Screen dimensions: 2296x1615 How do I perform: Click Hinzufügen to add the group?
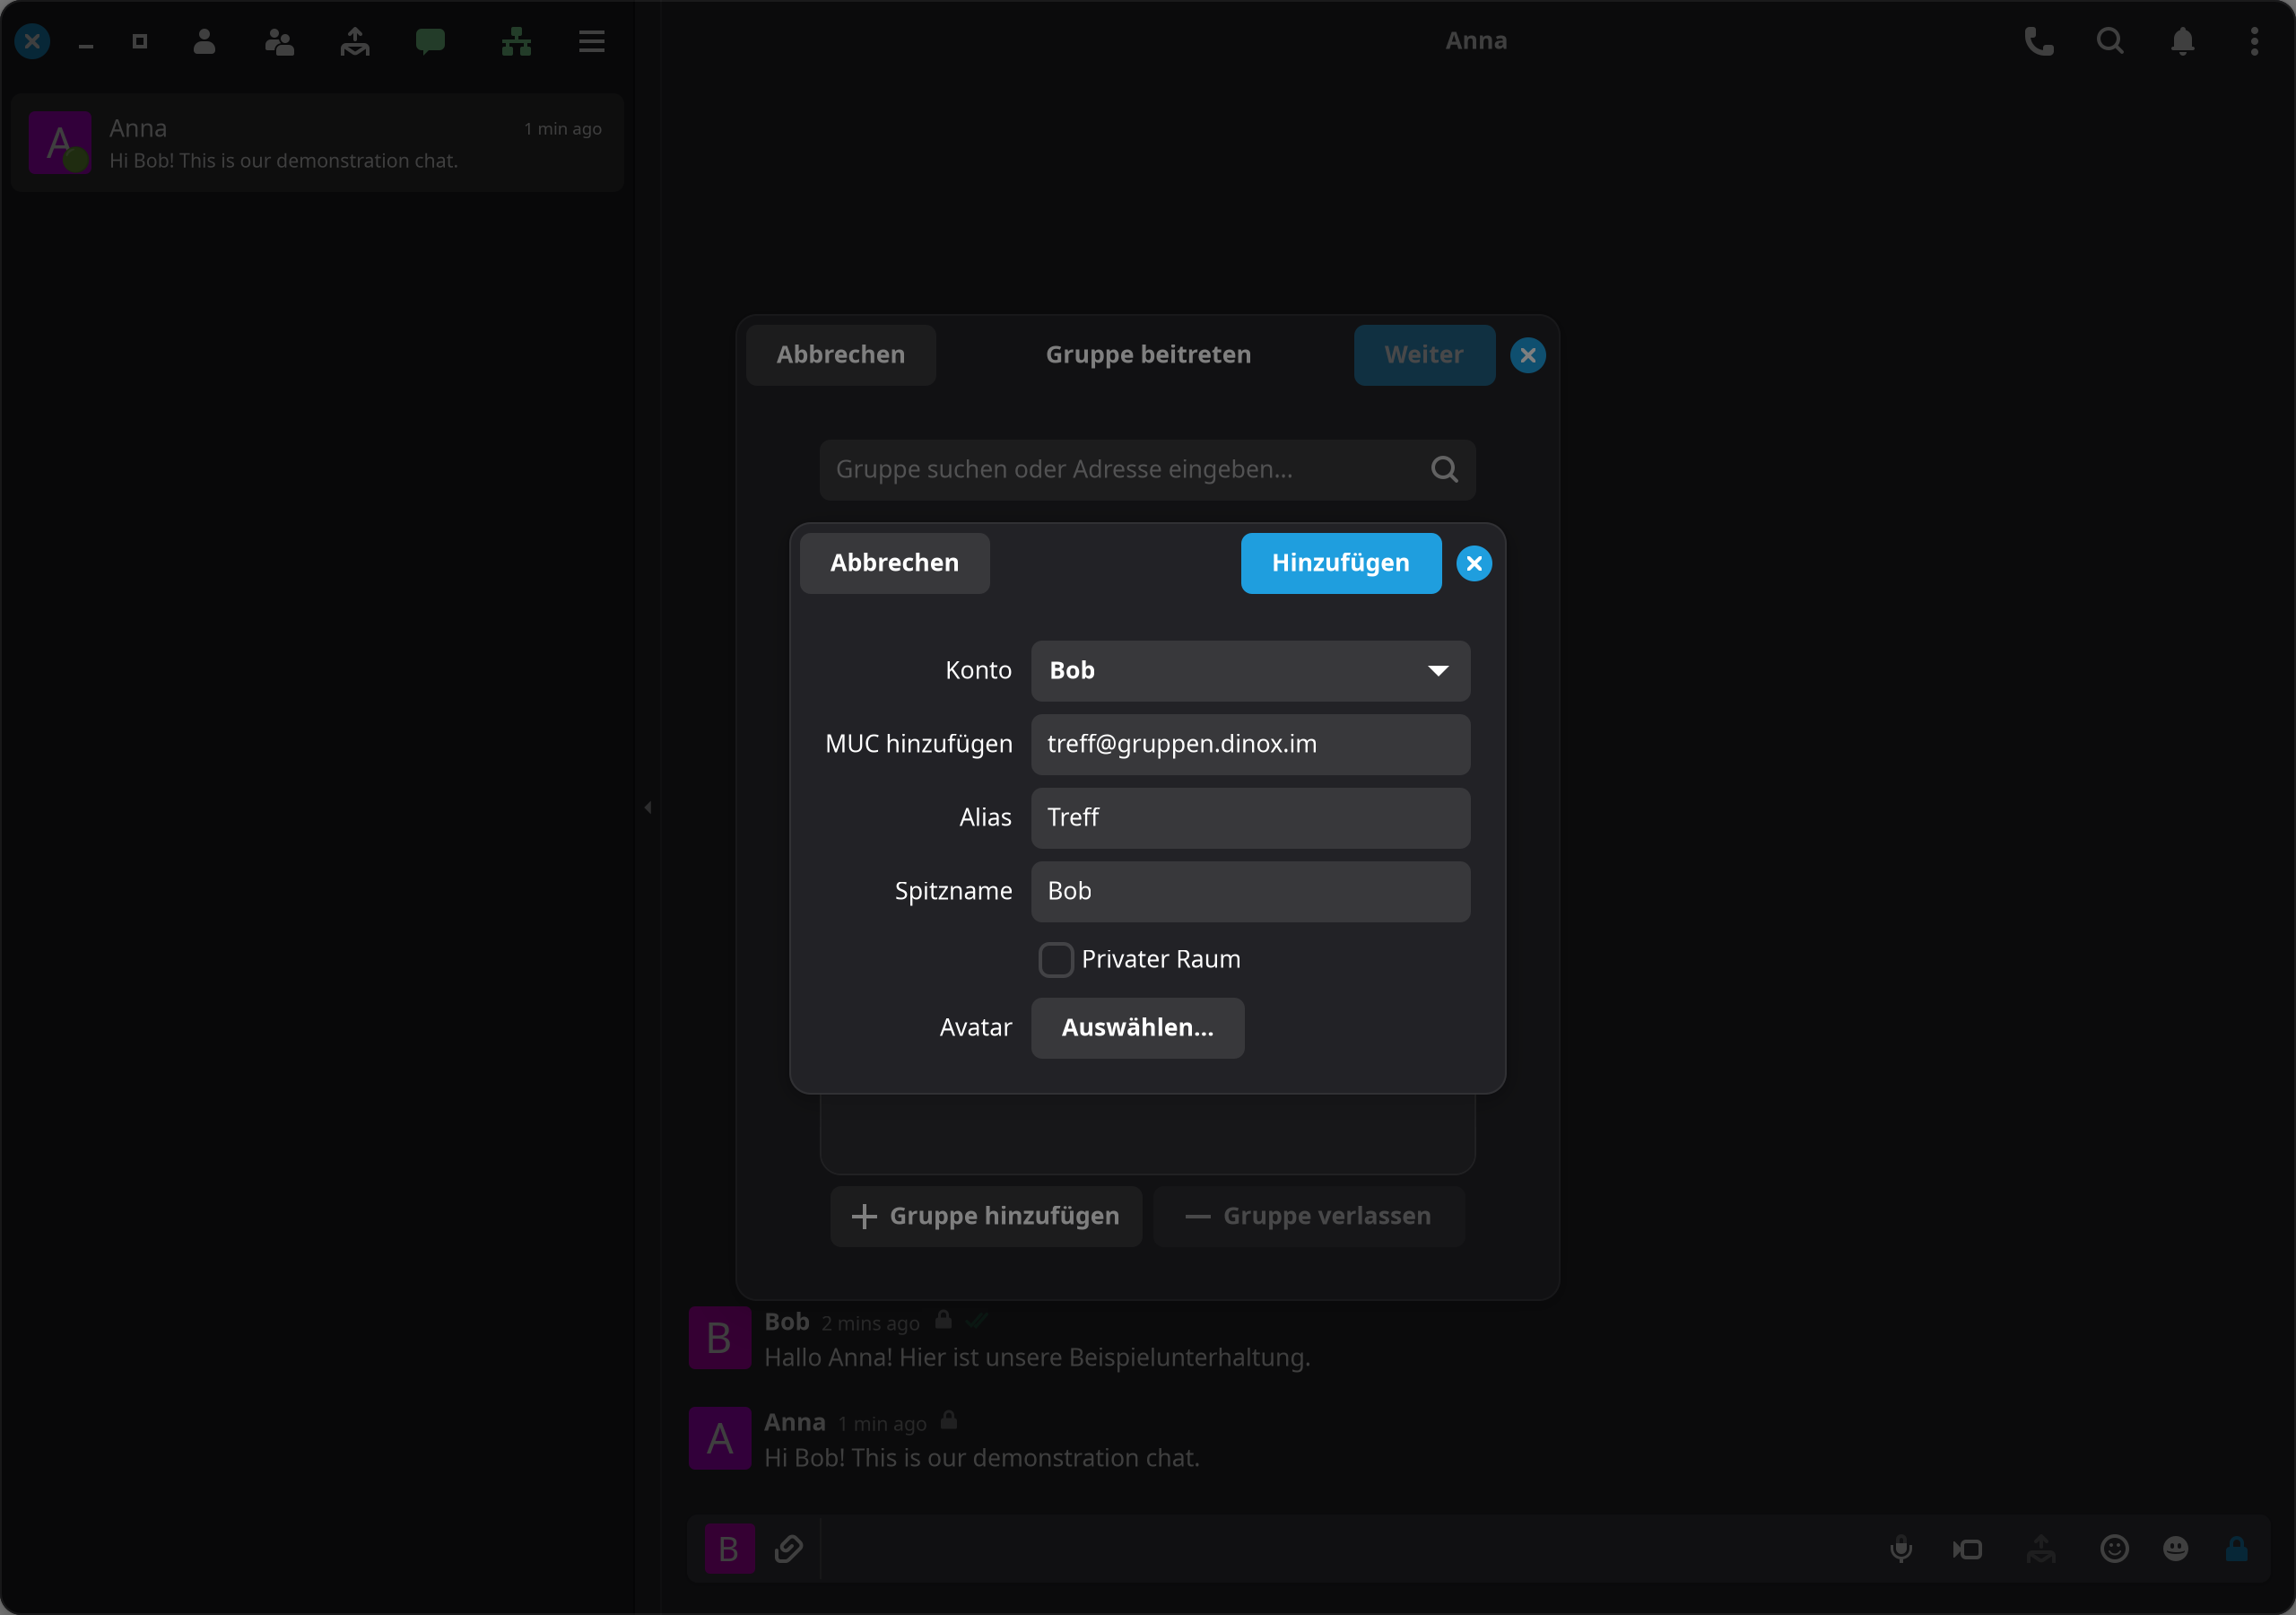(1341, 563)
